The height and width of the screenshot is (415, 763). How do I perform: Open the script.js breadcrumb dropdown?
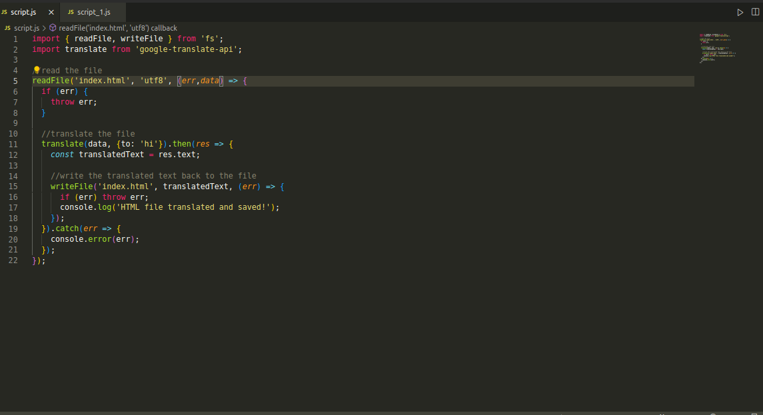pyautogui.click(x=26, y=27)
